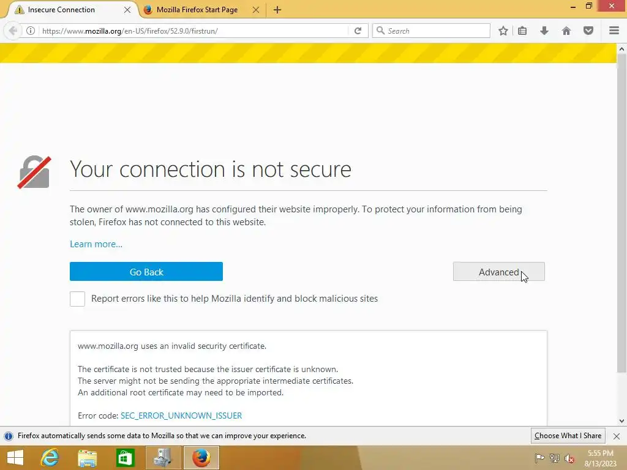
Task: Switch to Mozilla Firefox Start Page tab
Action: [x=202, y=10]
